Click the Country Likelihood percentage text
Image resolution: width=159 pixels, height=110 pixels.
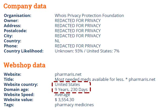click(x=87, y=51)
